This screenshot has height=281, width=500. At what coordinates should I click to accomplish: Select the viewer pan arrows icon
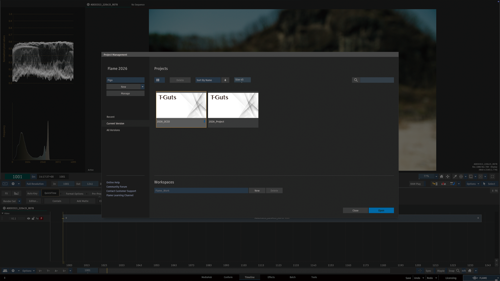[x=448, y=177]
